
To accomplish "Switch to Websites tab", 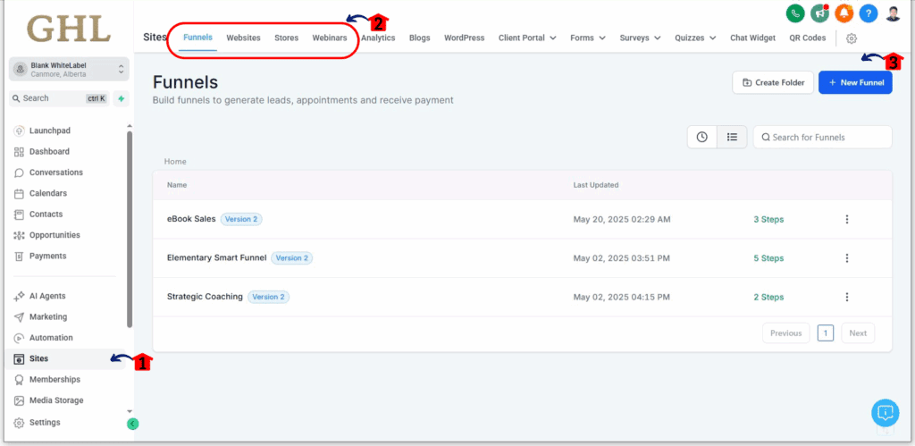I will (243, 38).
